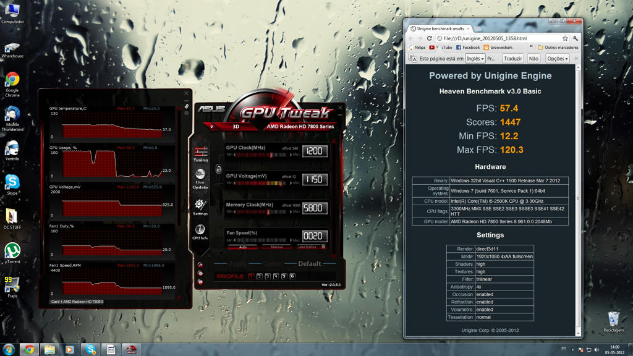The width and height of the screenshot is (633, 356).
Task: Click the Traduzir button
Action: 512,58
